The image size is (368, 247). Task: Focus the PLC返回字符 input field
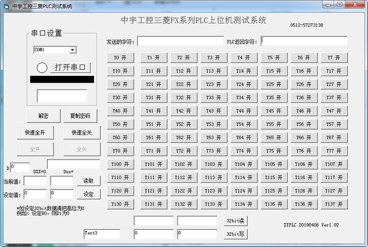tap(304, 41)
